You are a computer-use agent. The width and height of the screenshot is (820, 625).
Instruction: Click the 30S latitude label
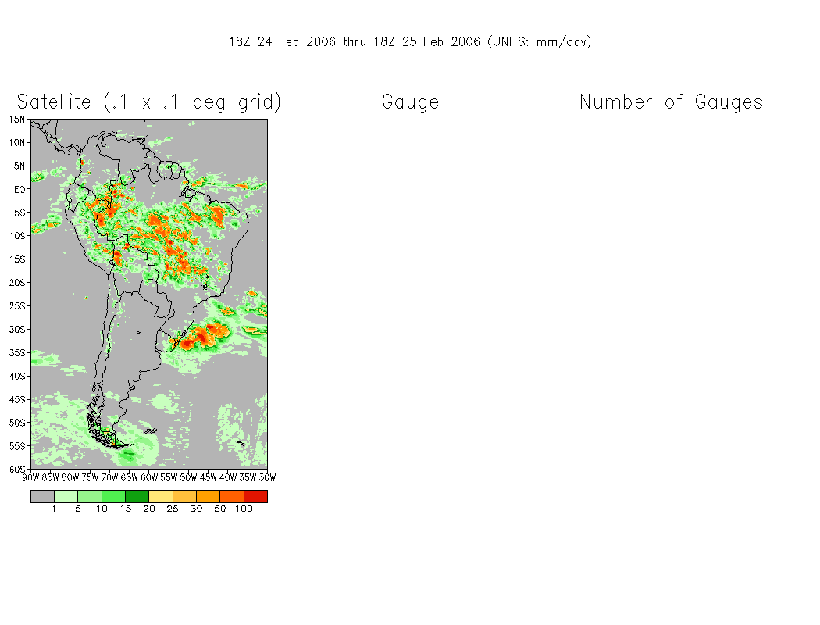[x=17, y=330]
